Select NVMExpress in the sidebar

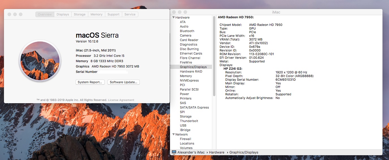click(189, 80)
